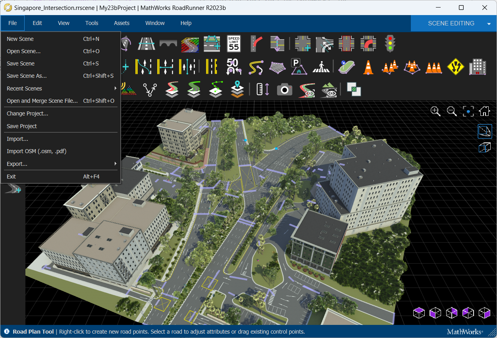497x338 pixels.
Task: Select the single orange traffic cone tool
Action: coord(368,67)
